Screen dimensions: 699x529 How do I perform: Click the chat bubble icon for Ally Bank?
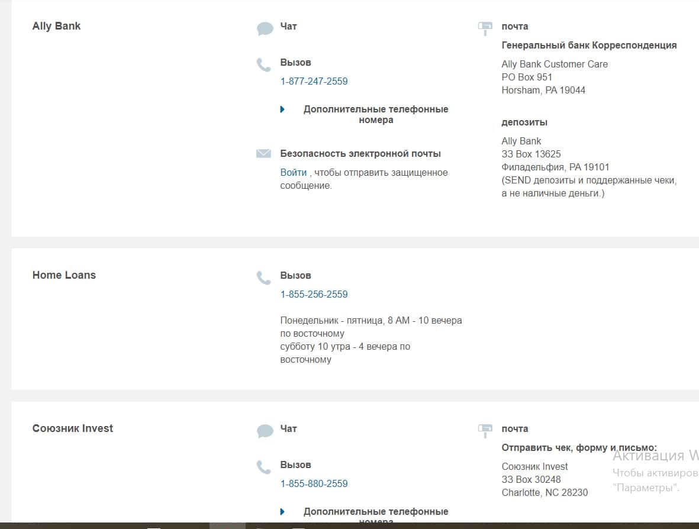[265, 28]
